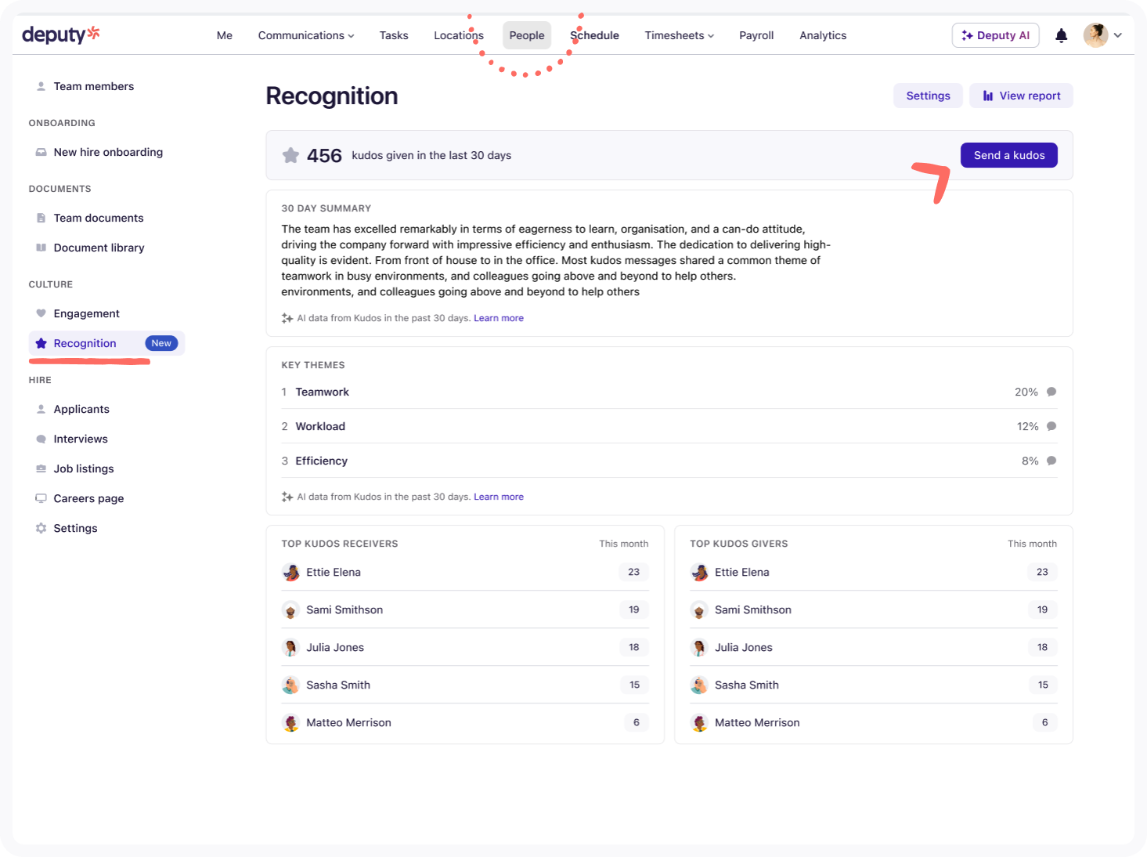Click the comment icon next to Teamwork 20%

(x=1051, y=392)
